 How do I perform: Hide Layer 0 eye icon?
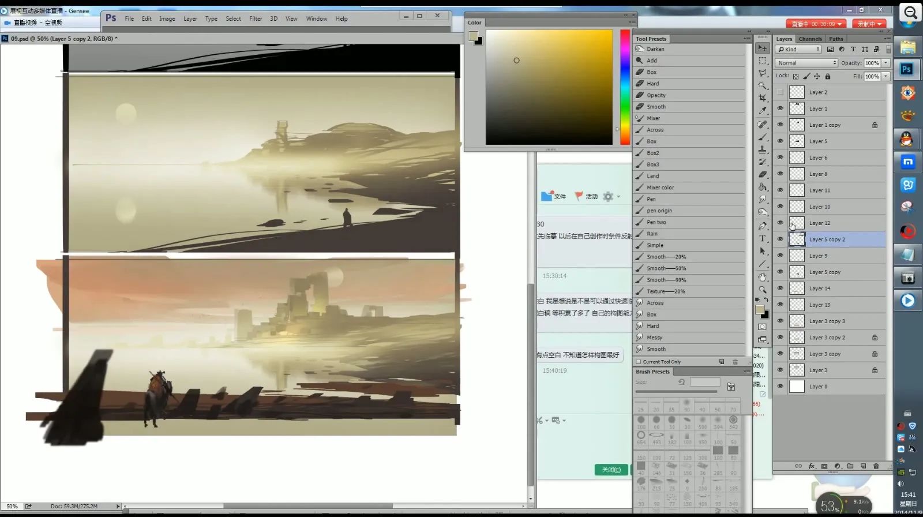click(780, 387)
